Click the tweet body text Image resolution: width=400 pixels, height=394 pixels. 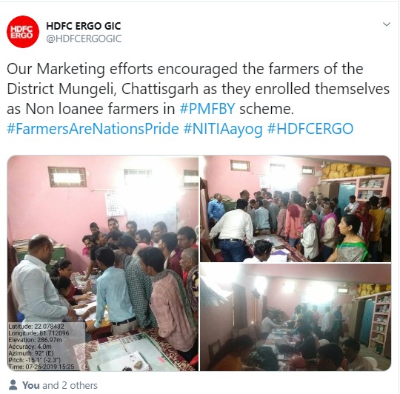click(198, 98)
